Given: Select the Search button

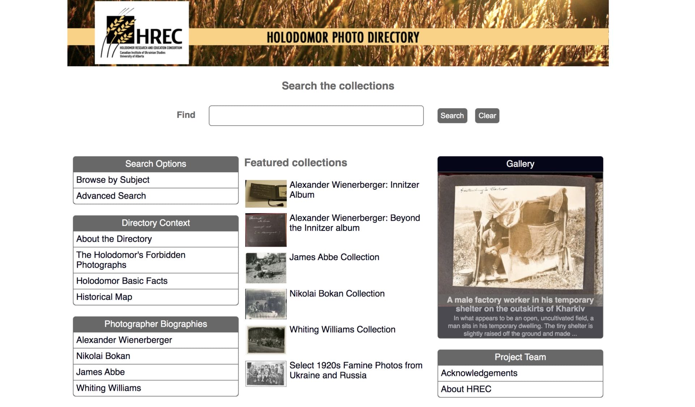Looking at the screenshot, I should [x=452, y=115].
